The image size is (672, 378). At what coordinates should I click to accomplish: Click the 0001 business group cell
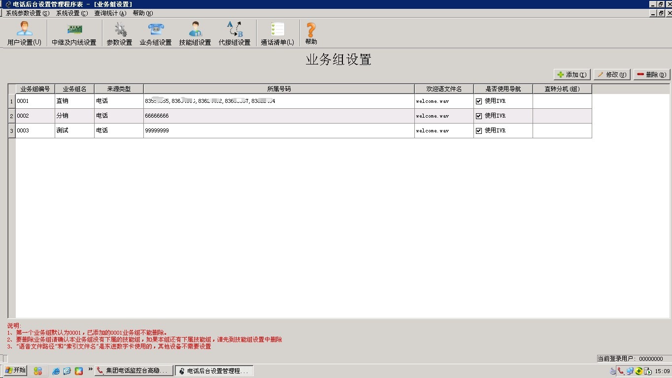click(35, 101)
